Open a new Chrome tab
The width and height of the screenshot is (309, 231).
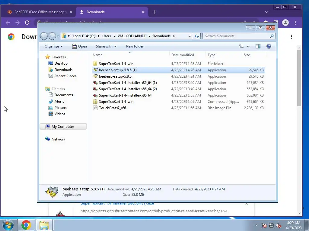pyautogui.click(x=155, y=12)
